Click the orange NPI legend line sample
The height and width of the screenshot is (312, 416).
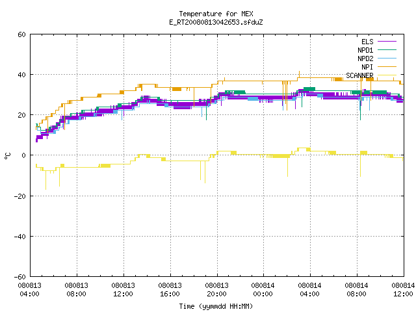point(387,67)
